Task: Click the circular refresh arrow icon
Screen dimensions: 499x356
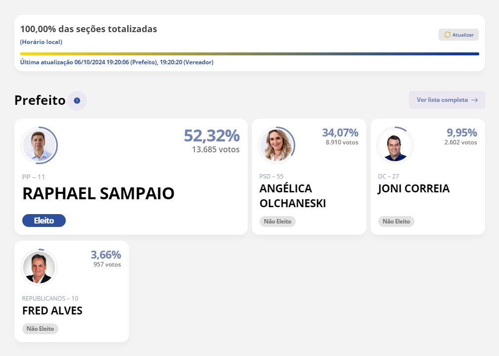Action: 448,35
